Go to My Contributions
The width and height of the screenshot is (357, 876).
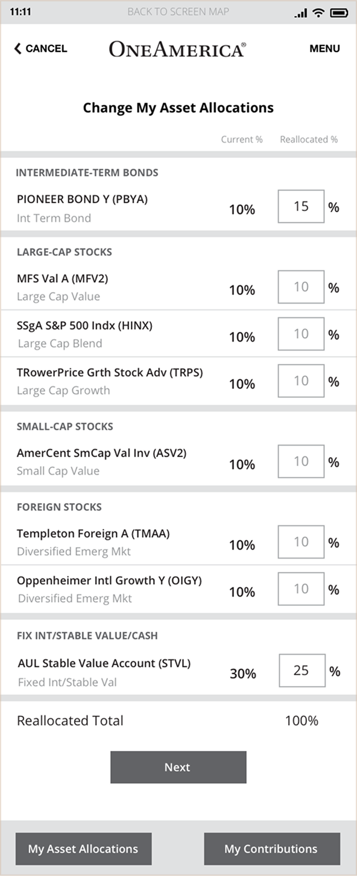click(x=272, y=849)
